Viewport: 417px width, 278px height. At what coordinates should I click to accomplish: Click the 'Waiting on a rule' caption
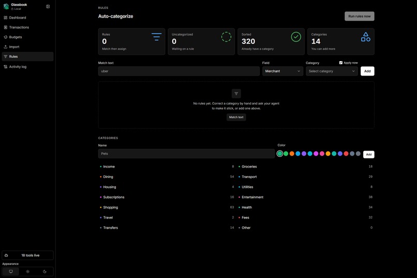pyautogui.click(x=183, y=49)
